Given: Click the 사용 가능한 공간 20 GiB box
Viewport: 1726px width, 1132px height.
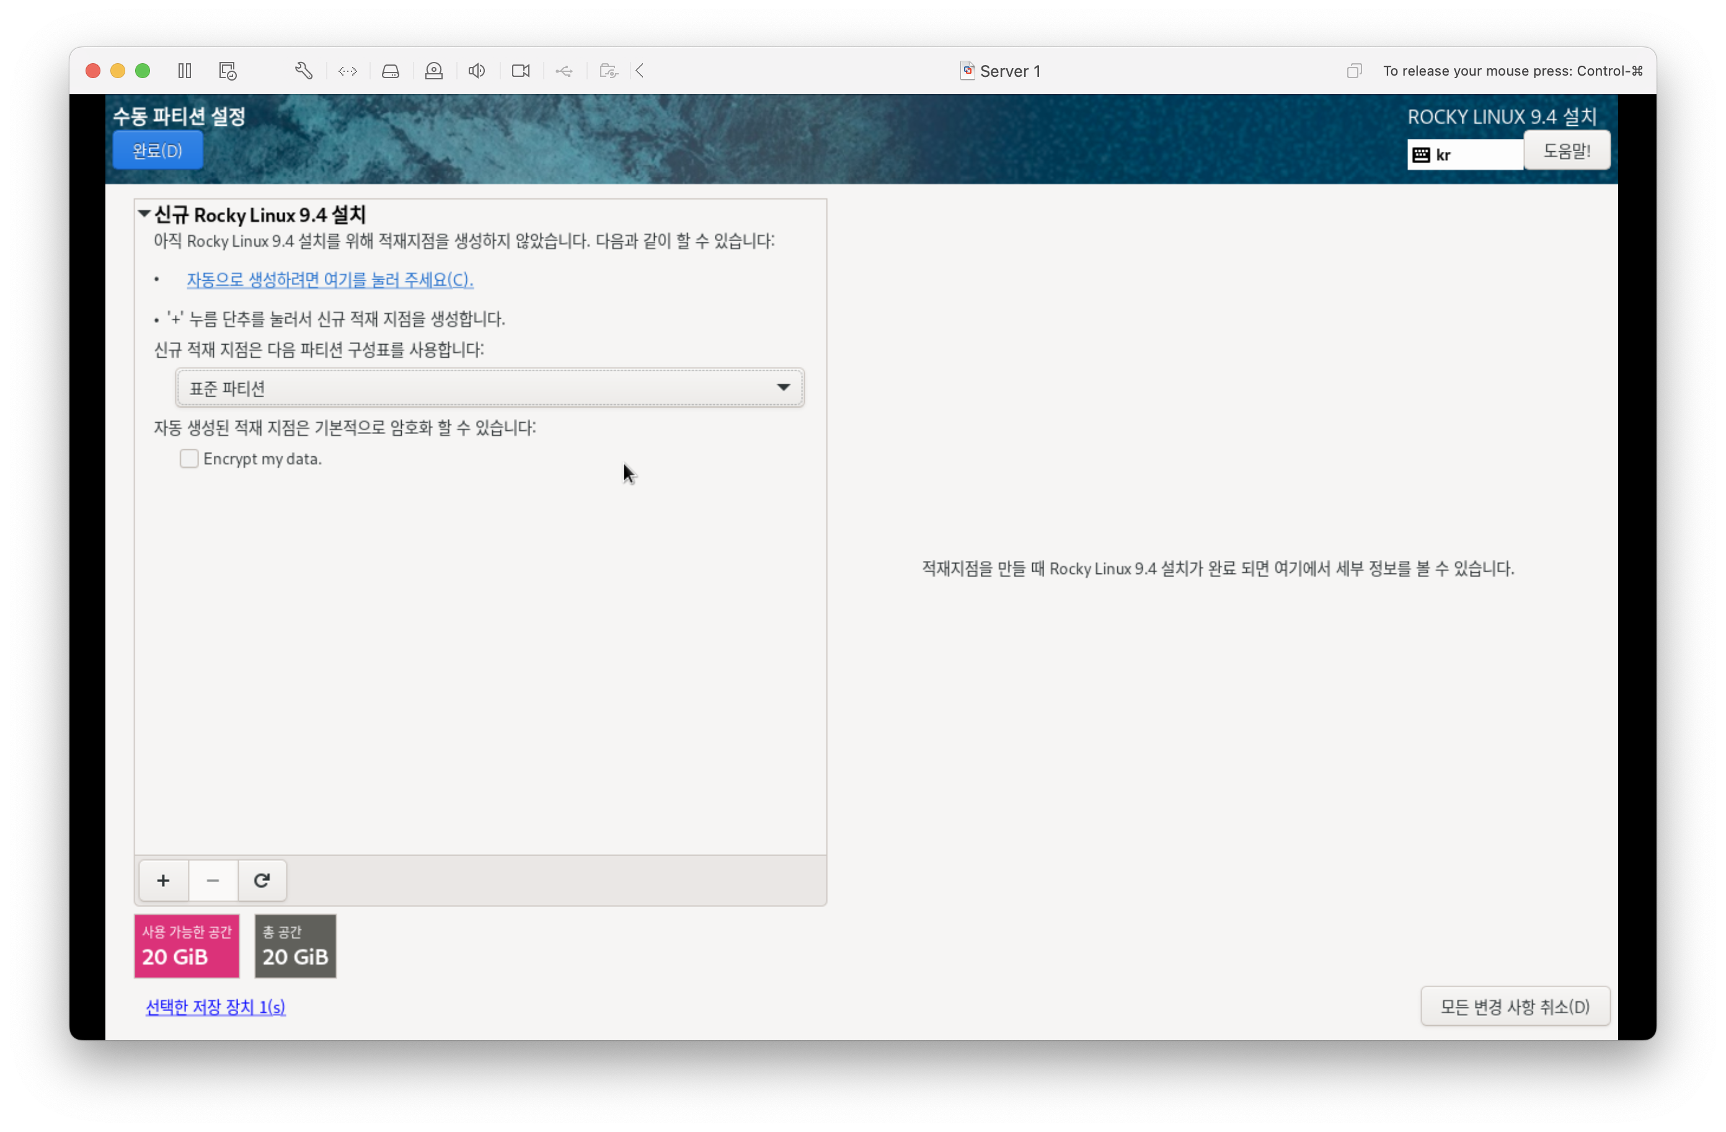Looking at the screenshot, I should 187,945.
